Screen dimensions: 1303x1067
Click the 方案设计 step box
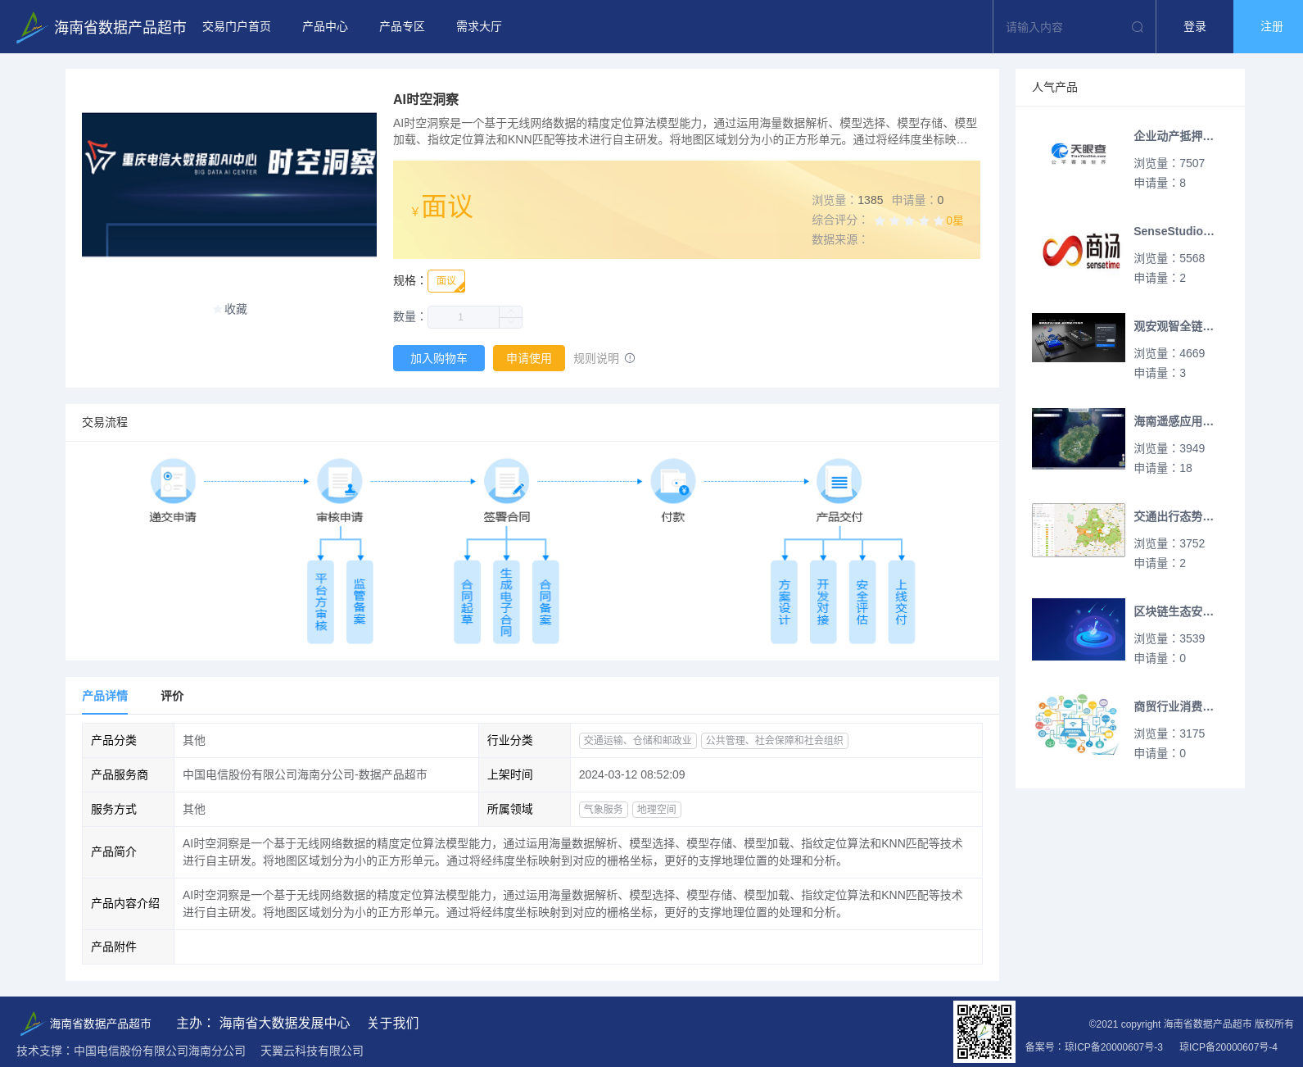coord(785,602)
